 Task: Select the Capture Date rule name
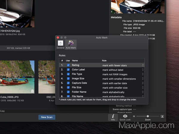[x=79, y=83]
